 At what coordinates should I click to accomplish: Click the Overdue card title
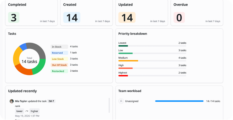coord(181,5)
